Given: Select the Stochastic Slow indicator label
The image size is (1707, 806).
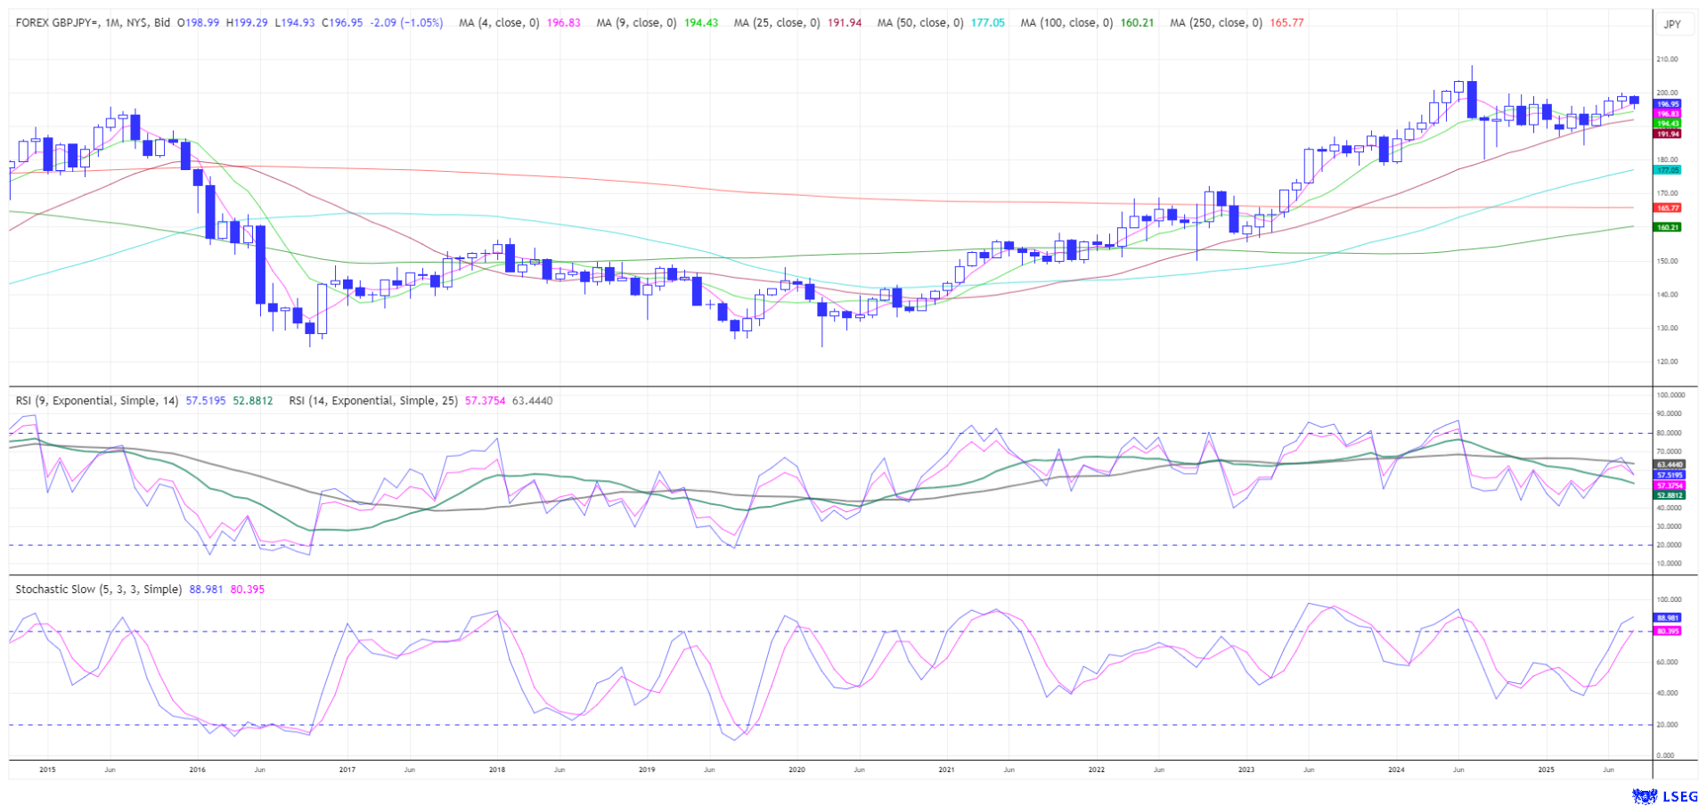Looking at the screenshot, I should tap(98, 590).
